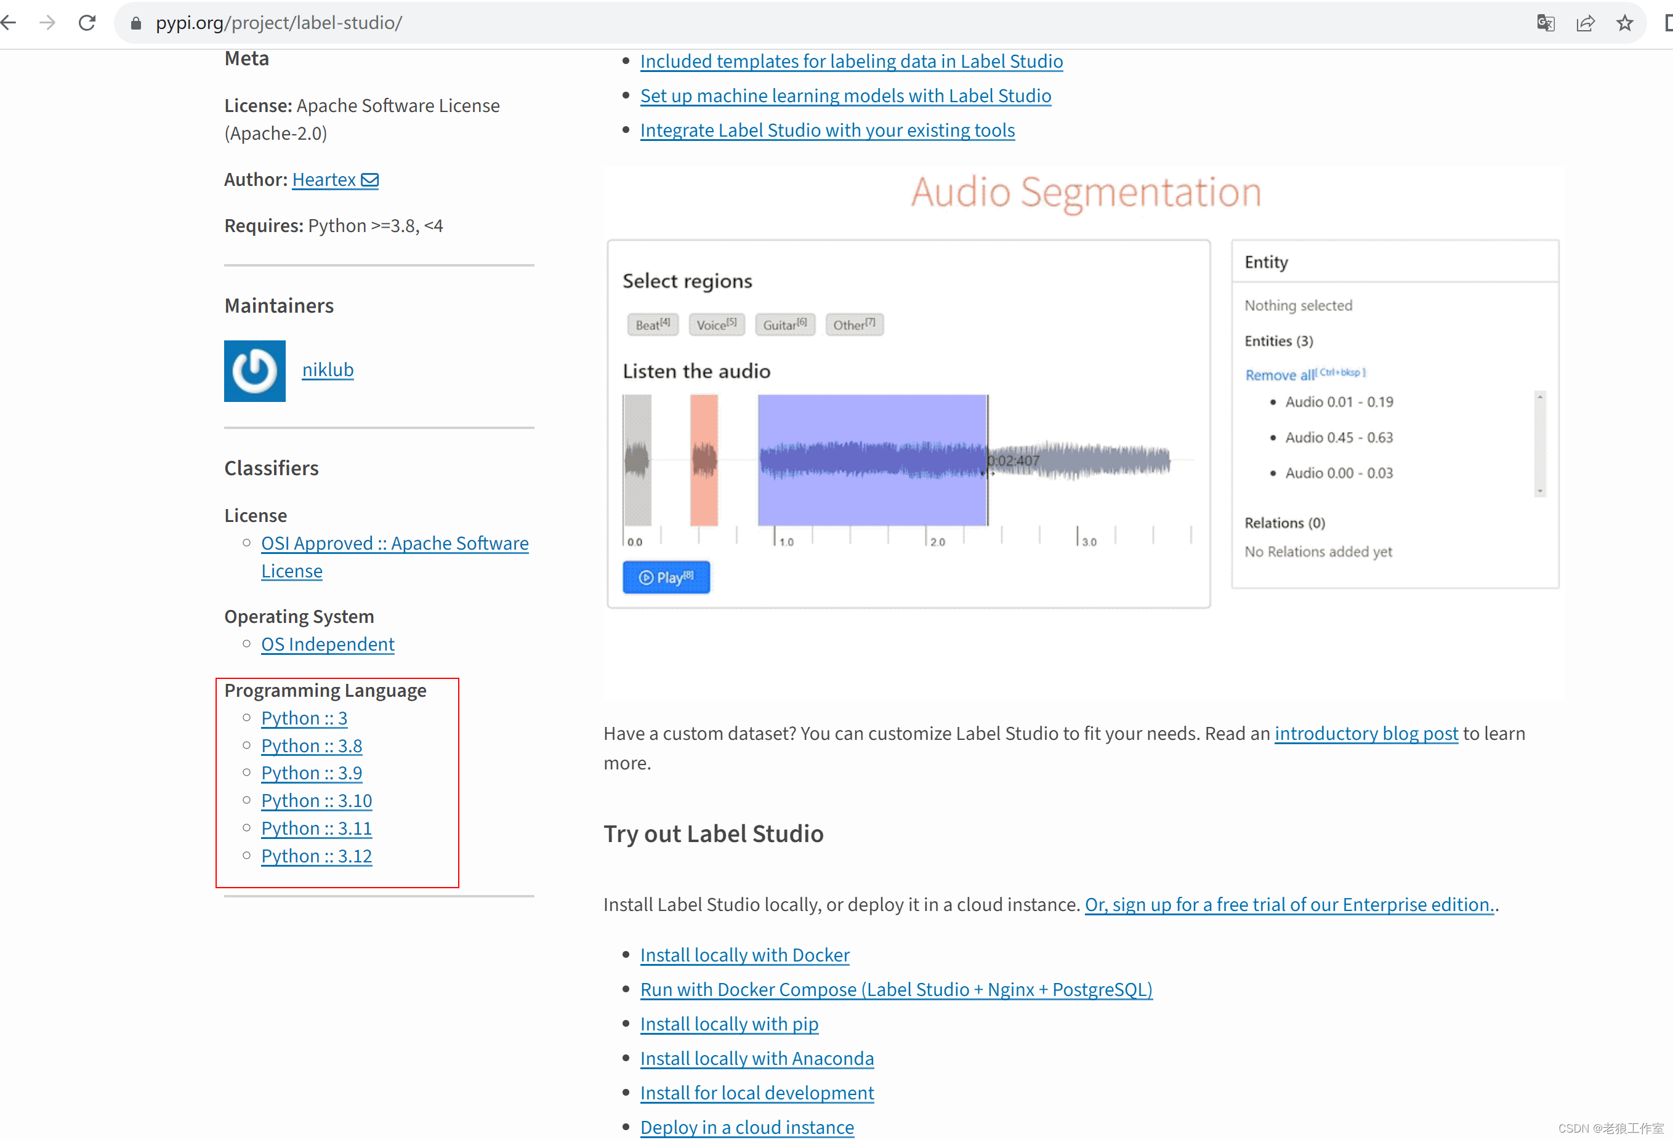Click Install locally with Anaconda link
This screenshot has width=1673, height=1140.
757,1059
